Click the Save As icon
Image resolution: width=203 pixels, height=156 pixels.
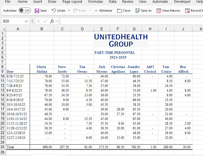coord(137,11)
